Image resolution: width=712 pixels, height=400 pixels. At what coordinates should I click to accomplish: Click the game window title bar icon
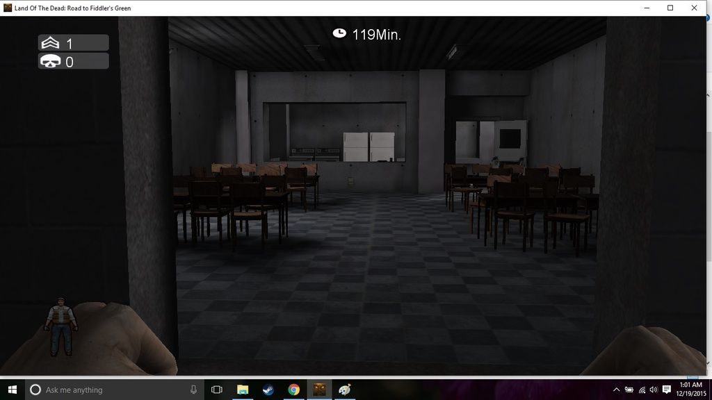tap(7, 8)
